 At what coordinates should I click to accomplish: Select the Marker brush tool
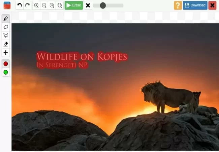[6, 19]
